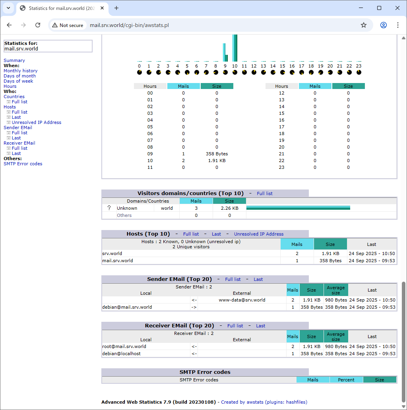Open Full list in Sender EMail (Top 20) header
The height and width of the screenshot is (410, 407).
tap(233, 279)
